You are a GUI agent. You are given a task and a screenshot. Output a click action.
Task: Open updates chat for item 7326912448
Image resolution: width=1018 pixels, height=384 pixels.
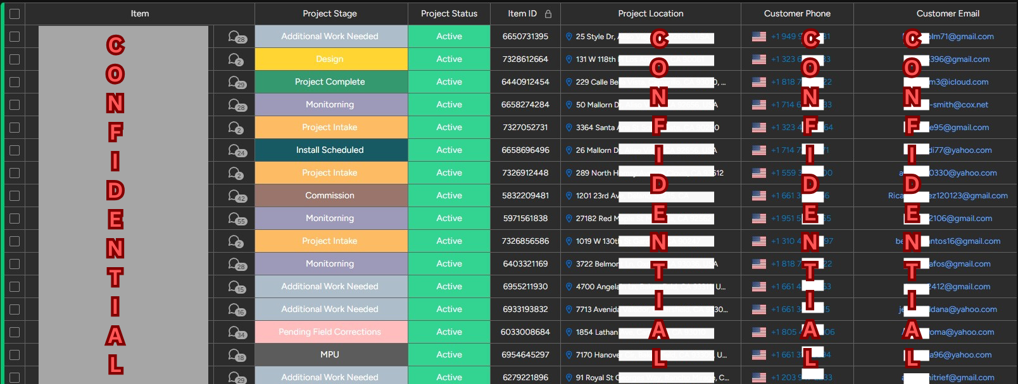(x=236, y=173)
